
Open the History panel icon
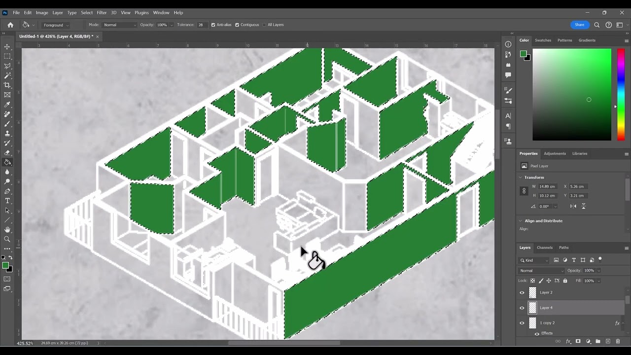[x=508, y=55]
